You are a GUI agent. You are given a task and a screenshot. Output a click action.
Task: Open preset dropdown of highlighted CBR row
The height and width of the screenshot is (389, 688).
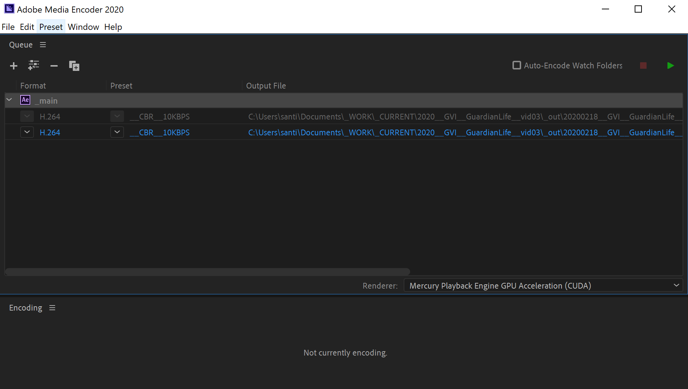click(117, 132)
